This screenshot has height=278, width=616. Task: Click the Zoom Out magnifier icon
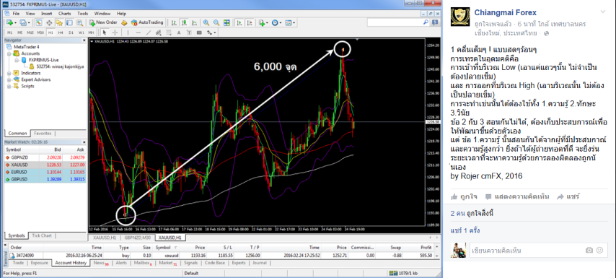216,22
